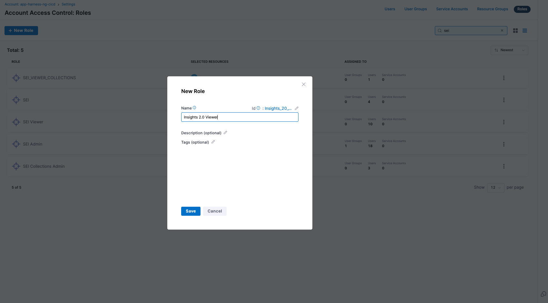The height and width of the screenshot is (303, 548).
Task: Select the Service Accounts tab
Action: [x=452, y=9]
